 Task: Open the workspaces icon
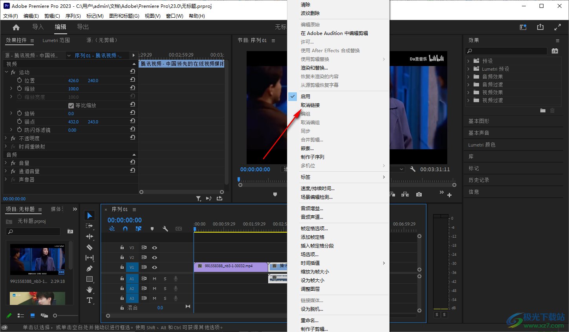[523, 27]
